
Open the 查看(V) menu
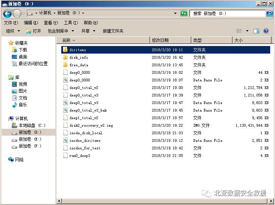coord(51,23)
